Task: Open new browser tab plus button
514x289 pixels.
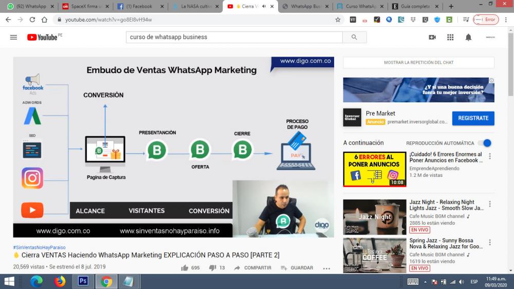Action: [x=451, y=6]
